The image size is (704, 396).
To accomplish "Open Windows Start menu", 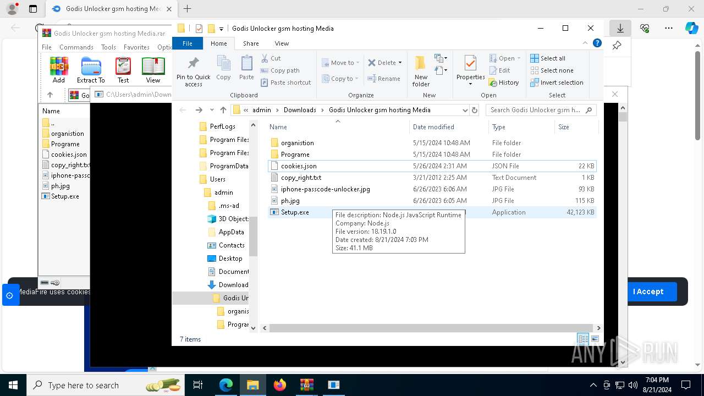I will click(13, 385).
